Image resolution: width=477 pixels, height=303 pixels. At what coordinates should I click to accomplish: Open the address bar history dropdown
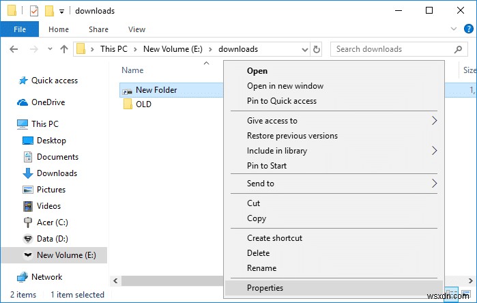click(x=304, y=50)
